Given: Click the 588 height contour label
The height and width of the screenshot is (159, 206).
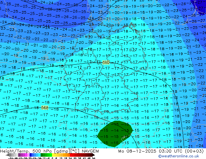Looking at the screenshot, I should (x=45, y=108).
